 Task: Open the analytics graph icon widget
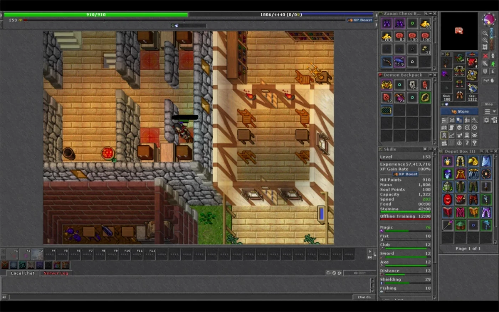pos(452,135)
